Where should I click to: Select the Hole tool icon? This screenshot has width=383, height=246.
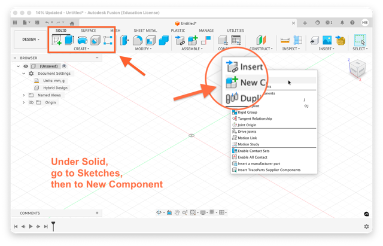click(95, 40)
